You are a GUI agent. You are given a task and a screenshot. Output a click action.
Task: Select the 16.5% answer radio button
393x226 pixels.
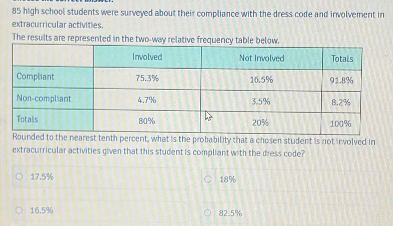19,210
